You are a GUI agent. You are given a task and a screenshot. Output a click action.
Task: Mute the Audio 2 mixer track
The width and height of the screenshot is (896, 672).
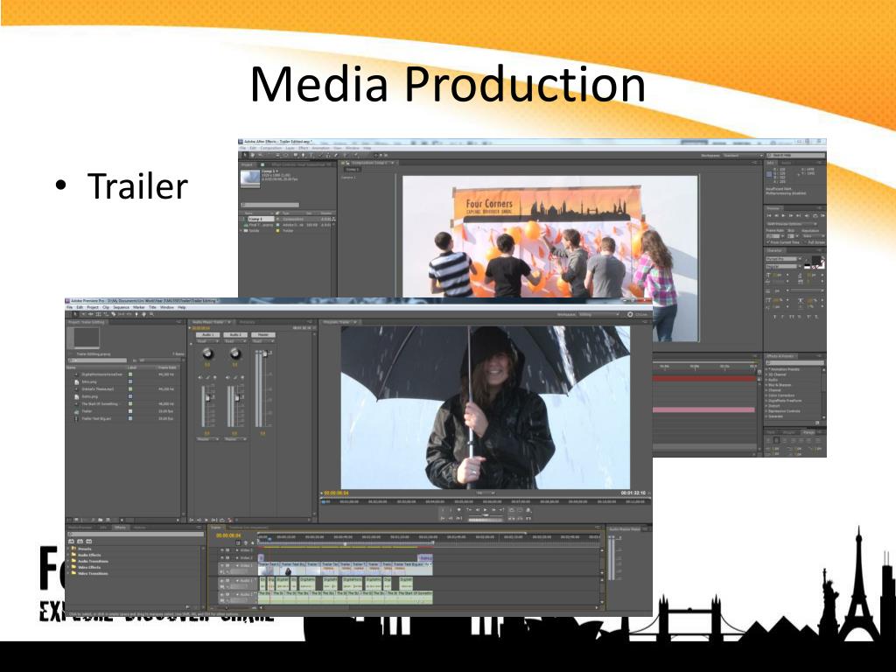click(x=228, y=378)
